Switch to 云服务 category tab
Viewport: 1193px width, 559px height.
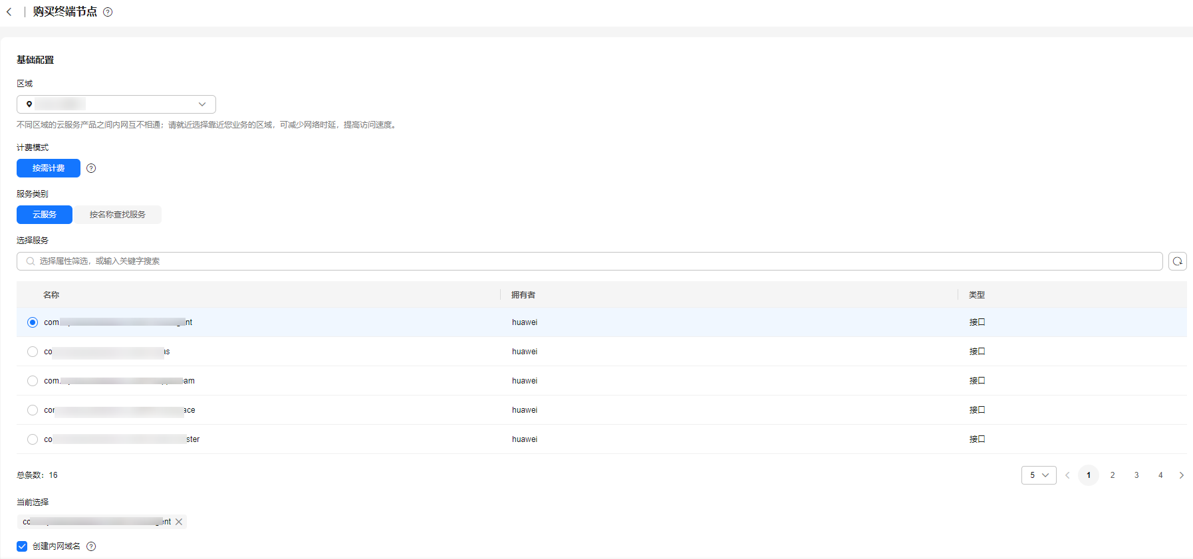[45, 215]
